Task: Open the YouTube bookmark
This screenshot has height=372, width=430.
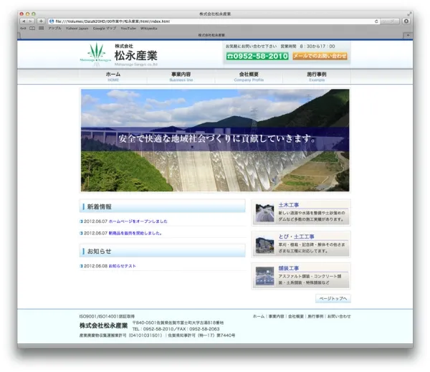Action: pyautogui.click(x=128, y=28)
